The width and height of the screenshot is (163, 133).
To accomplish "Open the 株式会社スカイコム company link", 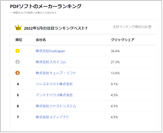I will (51, 62).
